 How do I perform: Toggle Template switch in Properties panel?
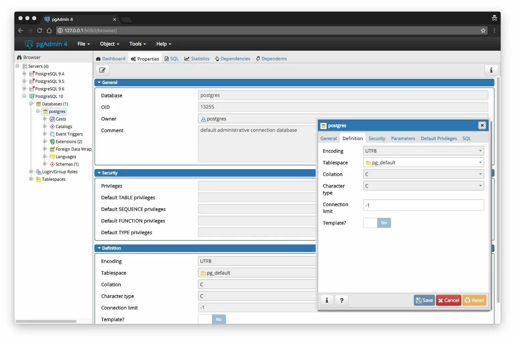(x=212, y=319)
